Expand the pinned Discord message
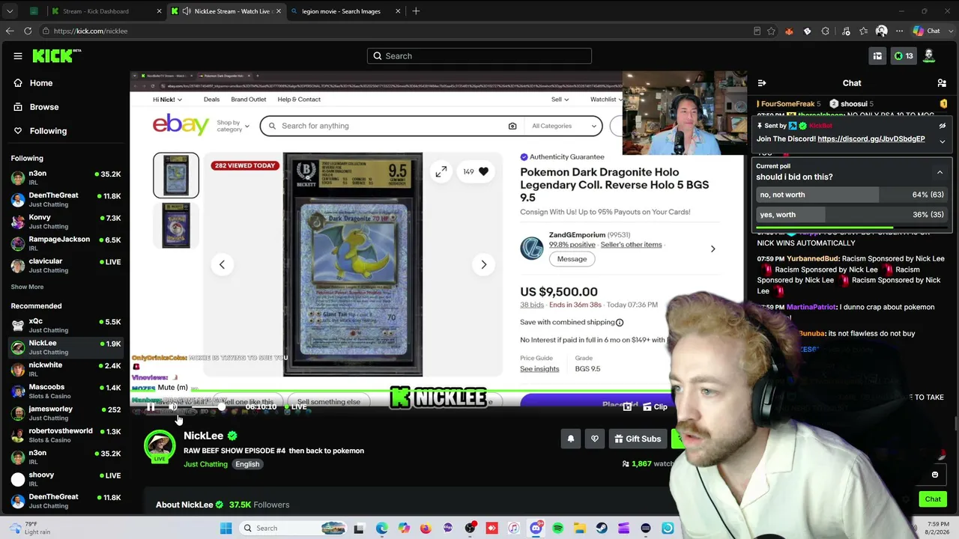 click(x=943, y=141)
